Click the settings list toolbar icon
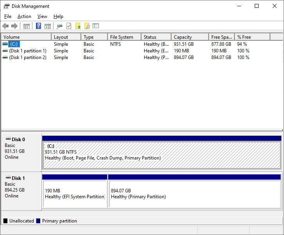Screen dimensions: 284x235 (x=96, y=26)
